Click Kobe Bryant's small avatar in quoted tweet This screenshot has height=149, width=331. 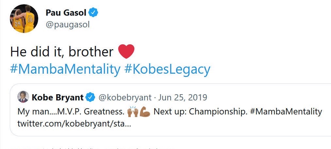[23, 97]
